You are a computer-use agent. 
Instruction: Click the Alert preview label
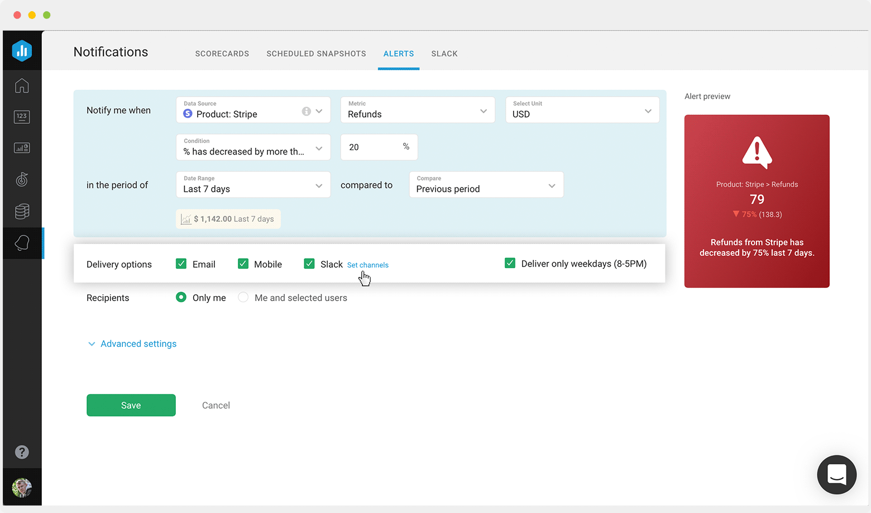pyautogui.click(x=707, y=96)
